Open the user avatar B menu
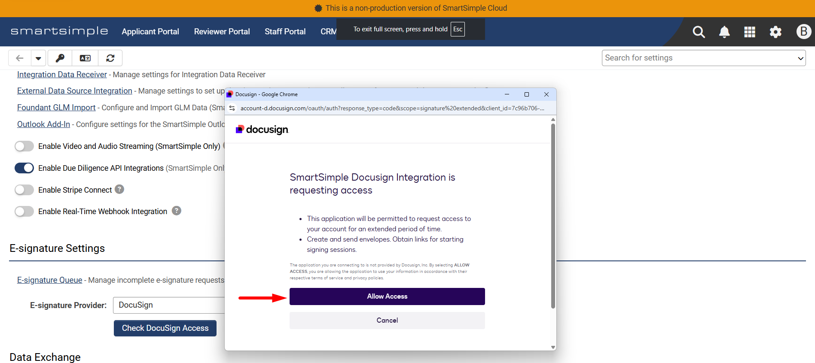This screenshot has width=815, height=363. click(804, 31)
